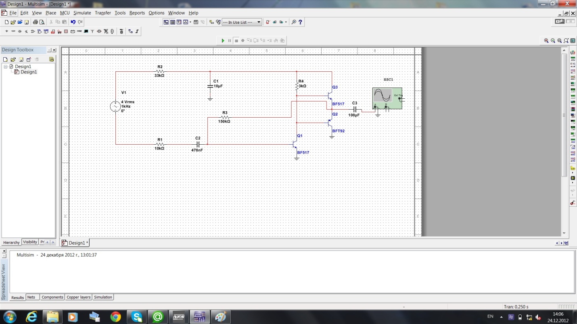The height and width of the screenshot is (324, 577).
Task: Place a MISC component
Action: (79, 31)
